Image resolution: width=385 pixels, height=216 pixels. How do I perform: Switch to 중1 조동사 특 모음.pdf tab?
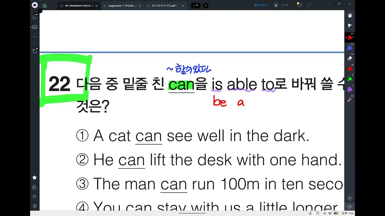(164, 6)
